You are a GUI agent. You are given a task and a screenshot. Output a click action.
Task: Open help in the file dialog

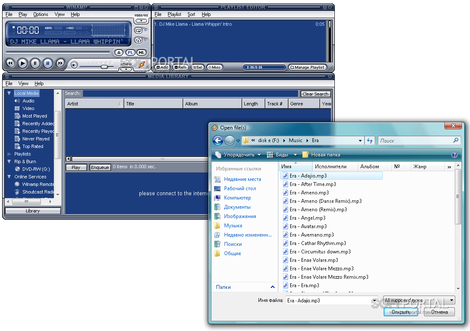tap(454, 155)
